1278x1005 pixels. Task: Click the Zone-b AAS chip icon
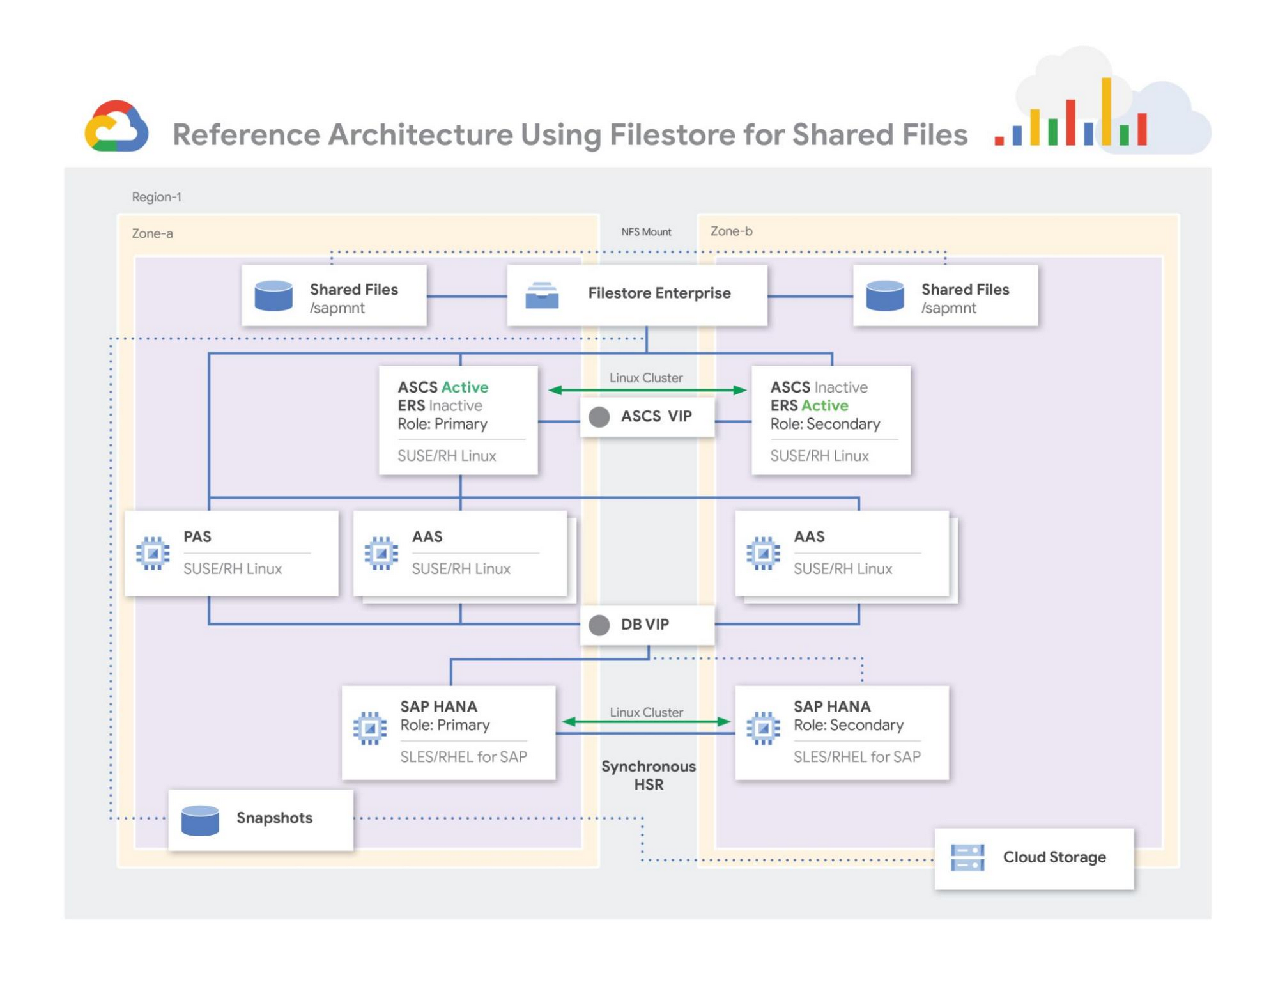click(x=764, y=553)
